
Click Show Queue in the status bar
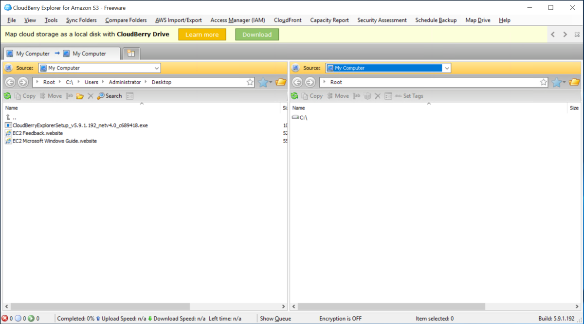pos(275,319)
